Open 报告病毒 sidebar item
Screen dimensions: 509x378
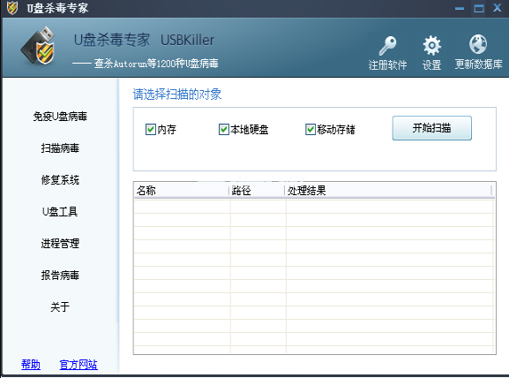(60, 275)
